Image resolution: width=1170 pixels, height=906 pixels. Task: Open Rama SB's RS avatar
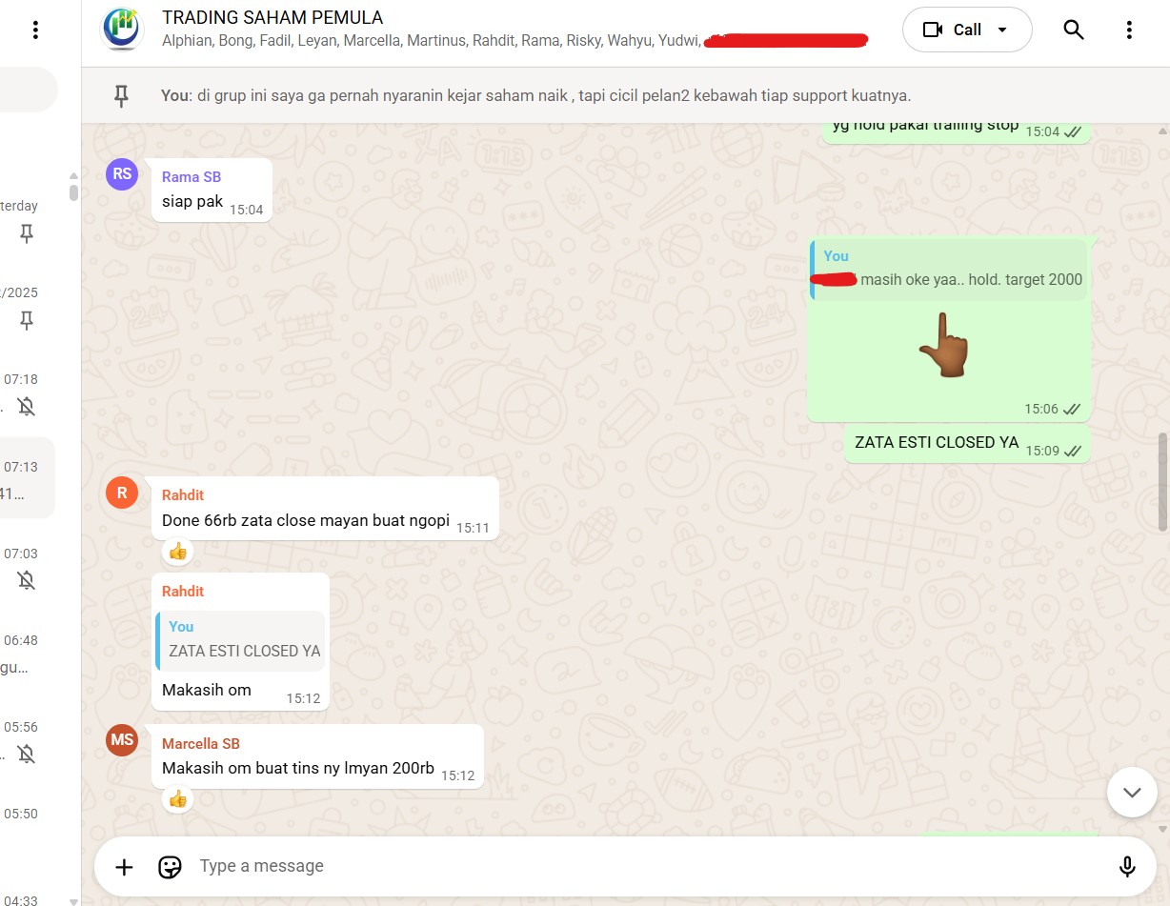pyautogui.click(x=122, y=173)
